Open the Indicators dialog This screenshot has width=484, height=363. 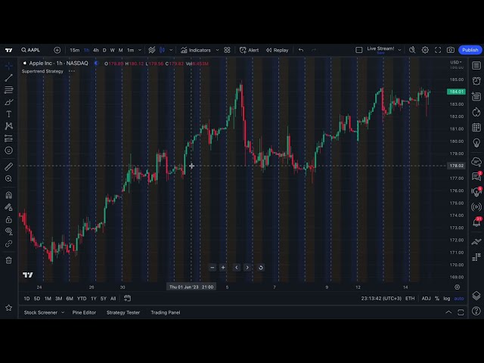point(196,50)
